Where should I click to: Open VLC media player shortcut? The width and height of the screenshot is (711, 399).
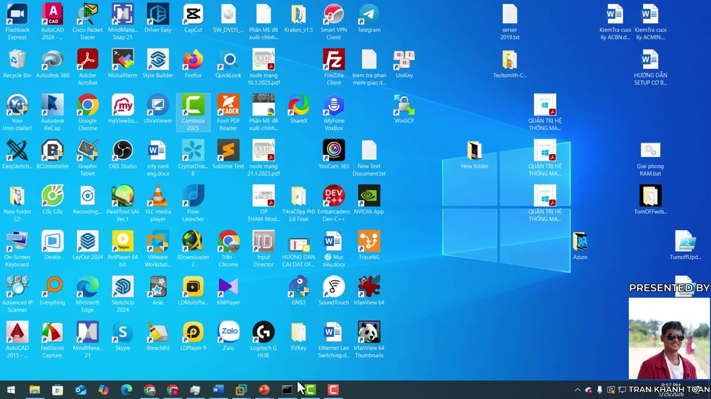(x=158, y=204)
